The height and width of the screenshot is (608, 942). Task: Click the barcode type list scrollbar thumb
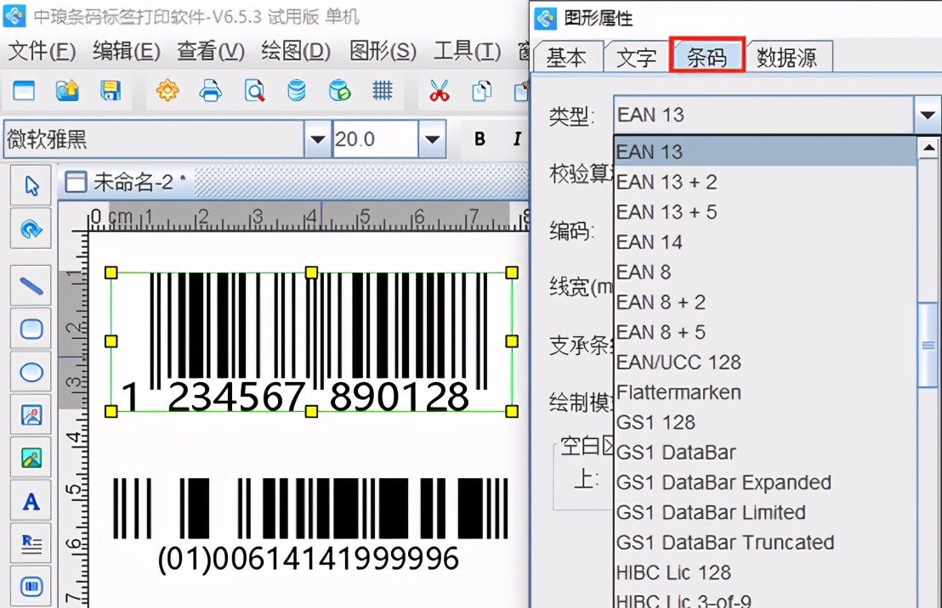point(928,344)
